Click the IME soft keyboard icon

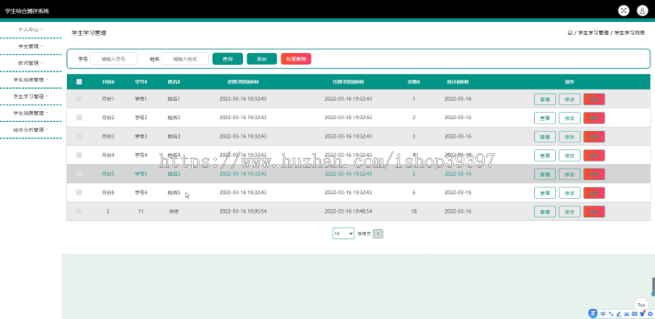tap(635, 314)
